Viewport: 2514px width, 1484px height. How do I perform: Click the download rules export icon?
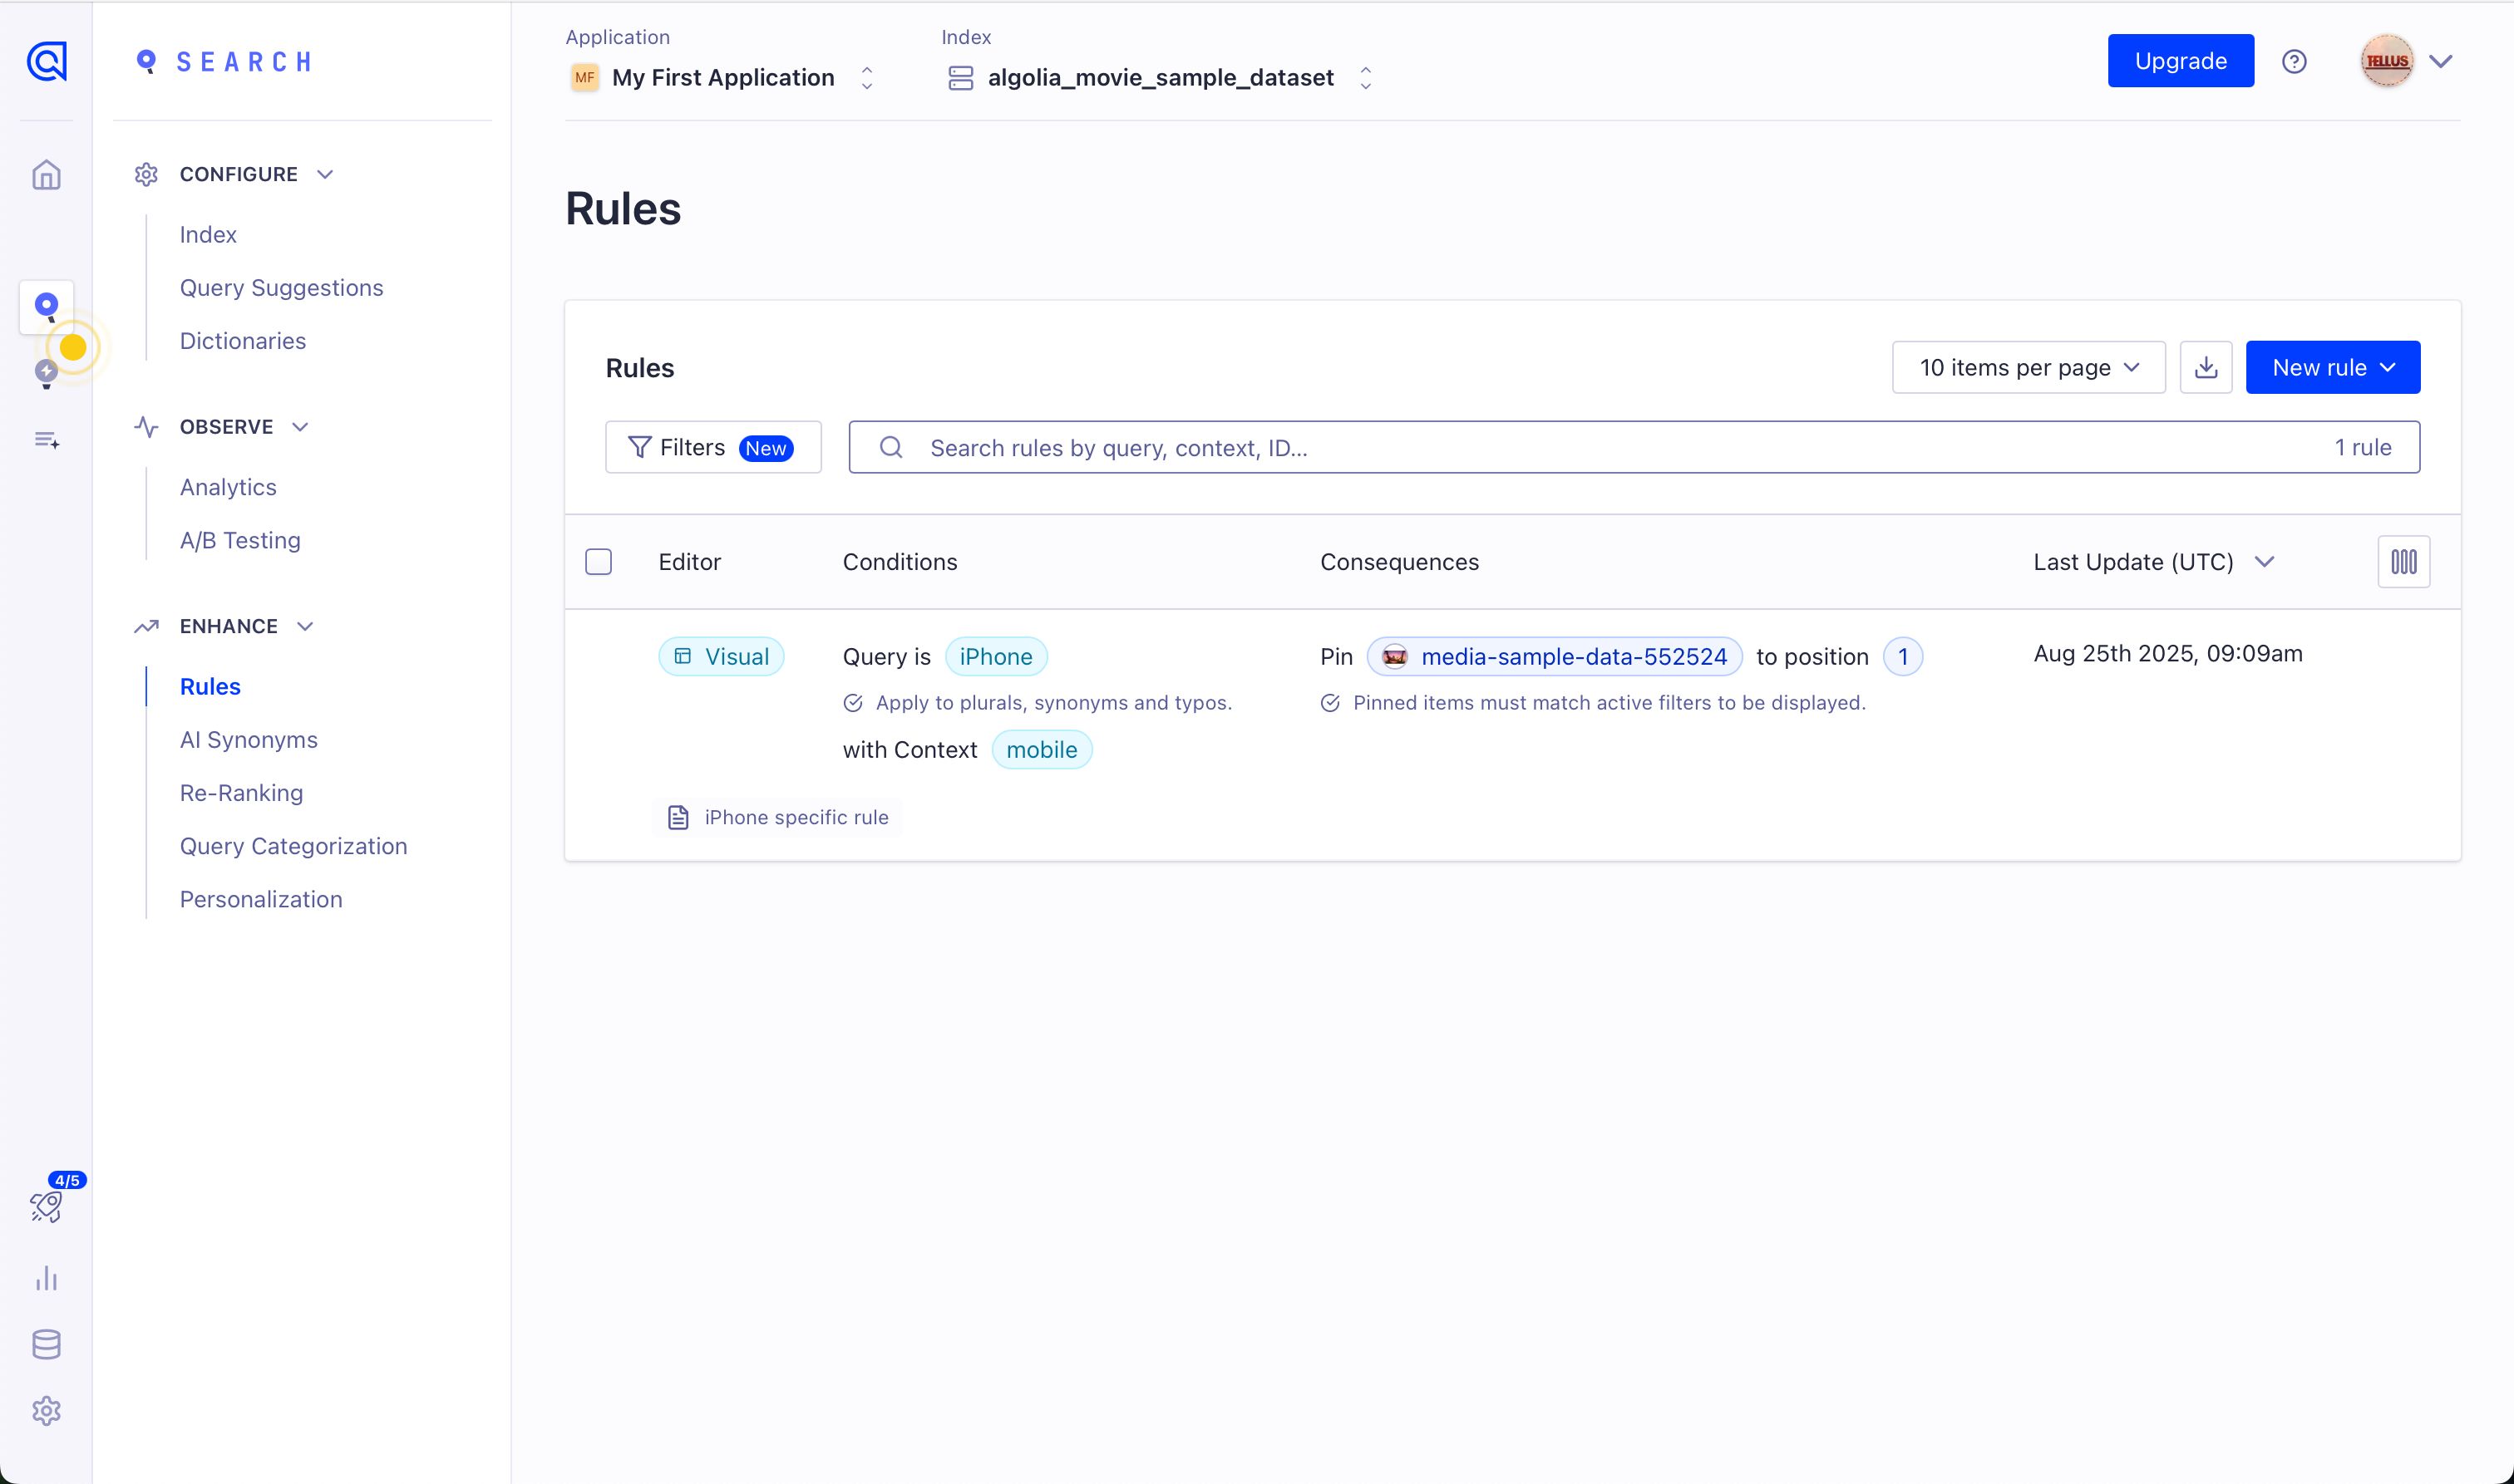[x=2205, y=367]
